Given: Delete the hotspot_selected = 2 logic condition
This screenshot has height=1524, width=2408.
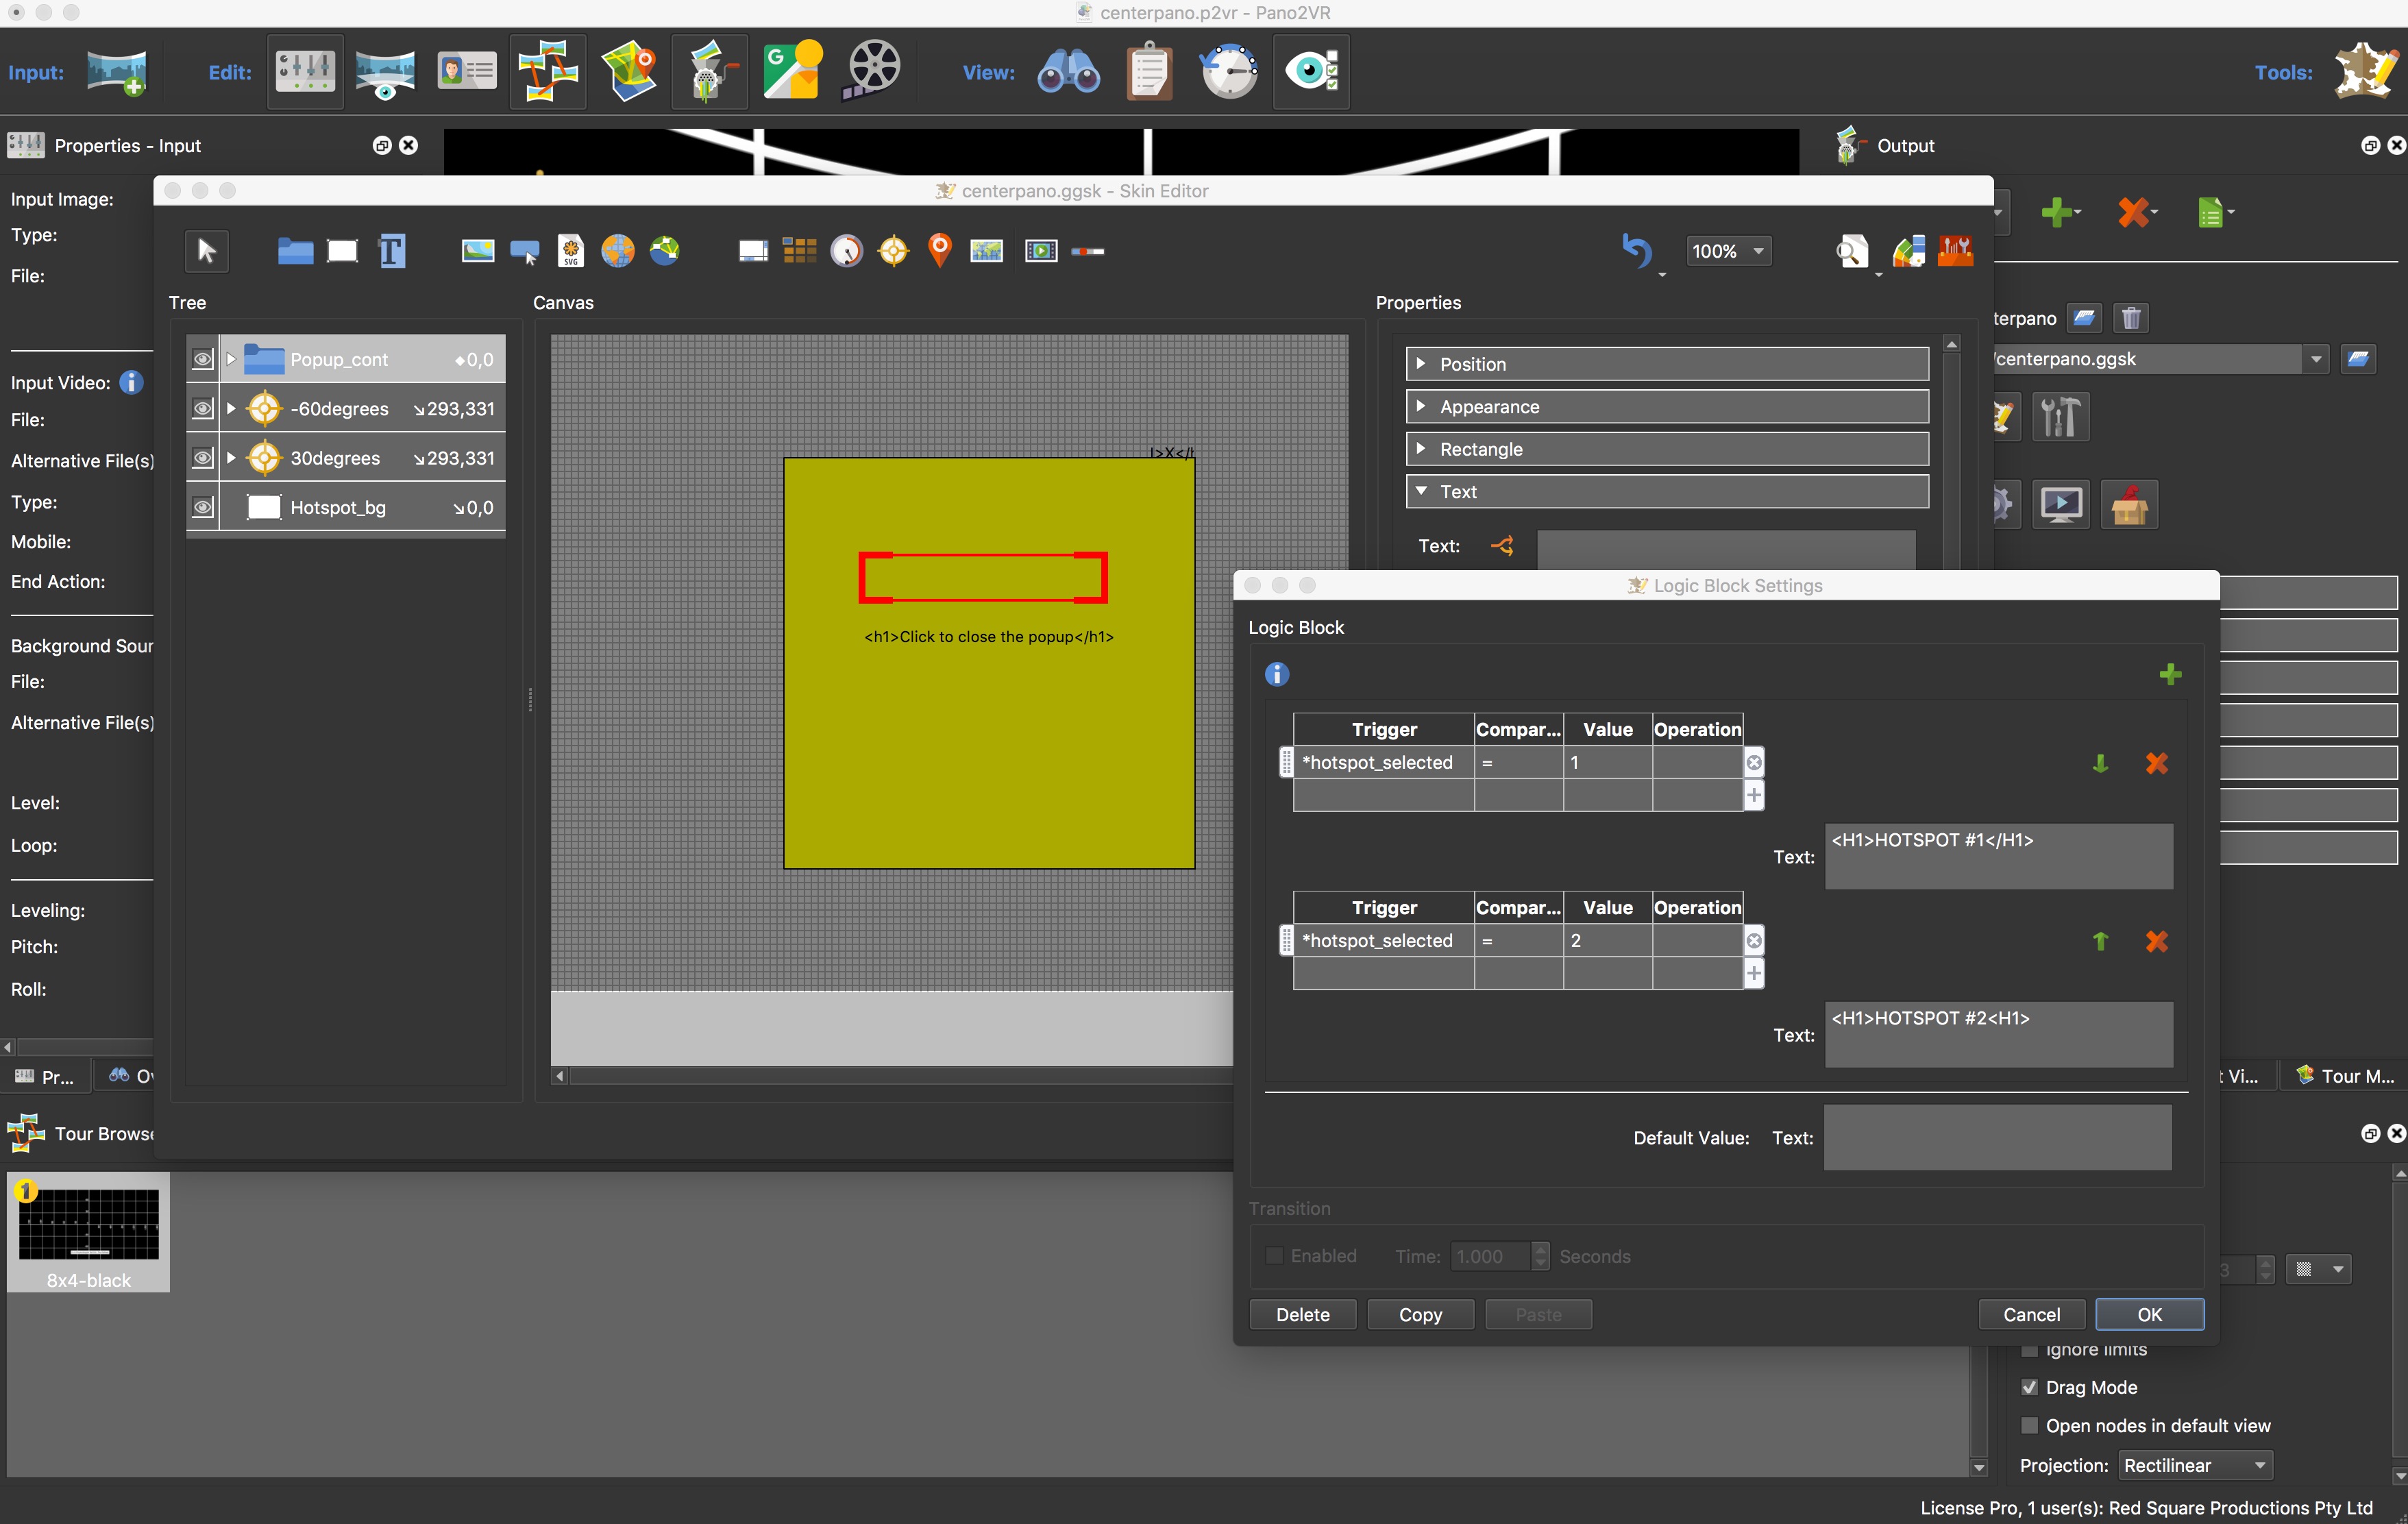Looking at the screenshot, I should click(x=2156, y=942).
